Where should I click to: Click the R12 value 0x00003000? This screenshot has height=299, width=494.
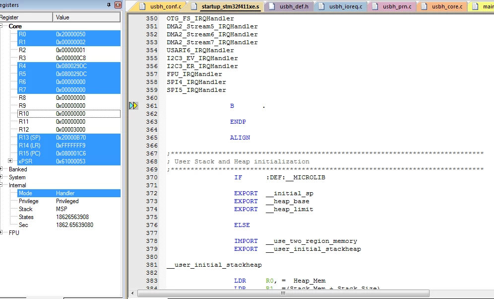click(71, 129)
